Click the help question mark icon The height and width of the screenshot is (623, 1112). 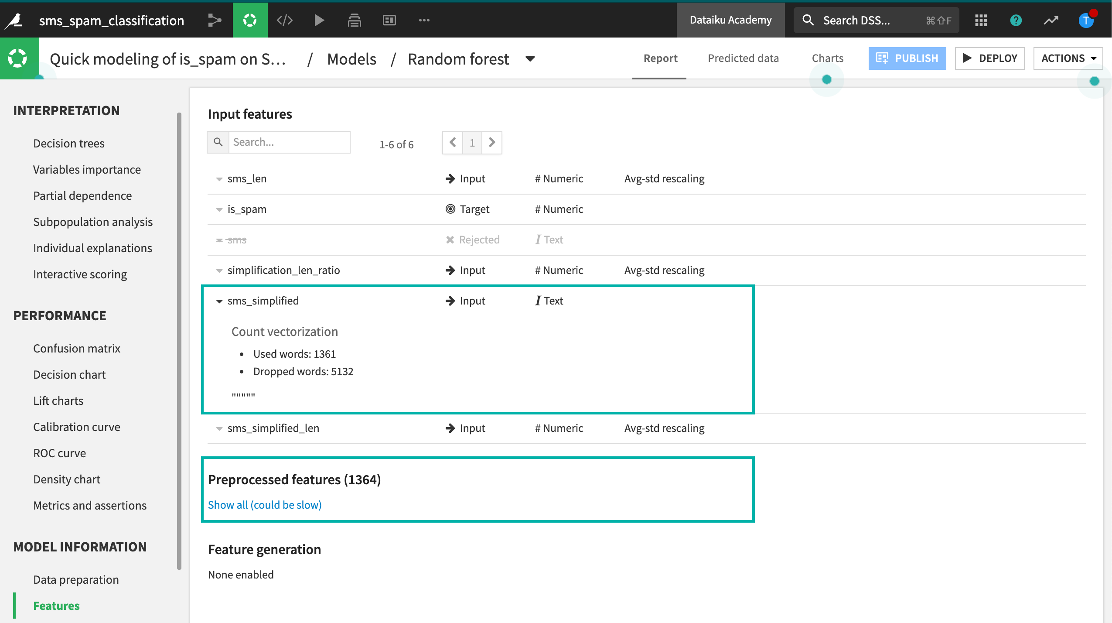(1016, 20)
